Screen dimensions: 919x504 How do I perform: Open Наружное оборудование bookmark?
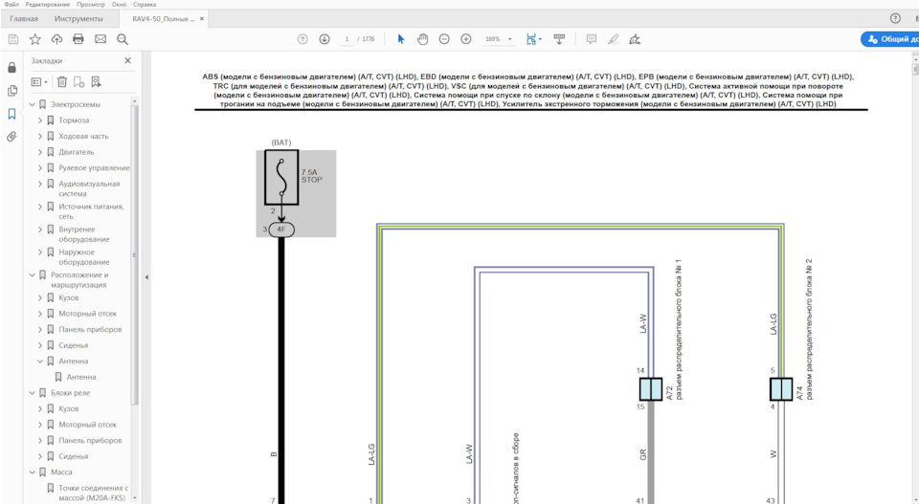(84, 257)
